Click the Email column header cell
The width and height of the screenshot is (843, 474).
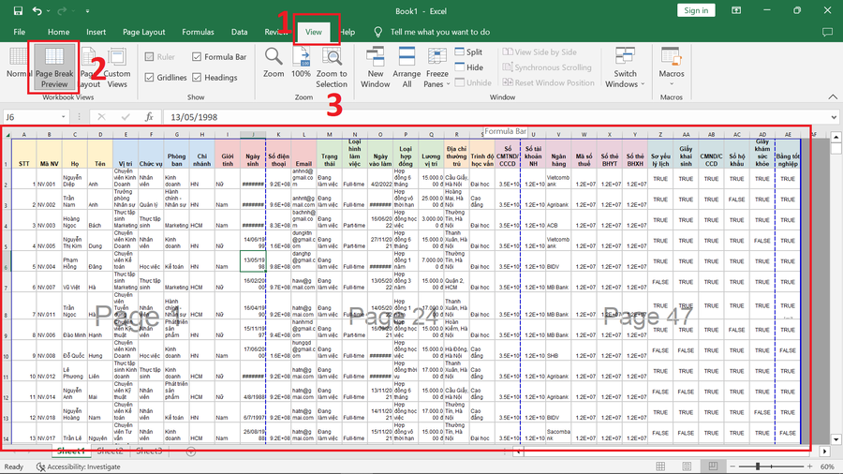[x=303, y=155]
